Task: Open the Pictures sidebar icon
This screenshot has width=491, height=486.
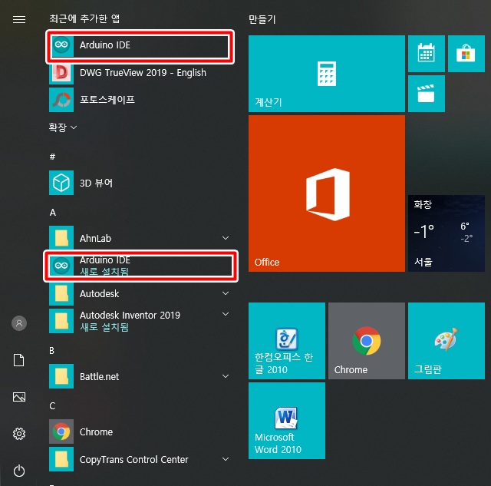Action: (x=19, y=397)
